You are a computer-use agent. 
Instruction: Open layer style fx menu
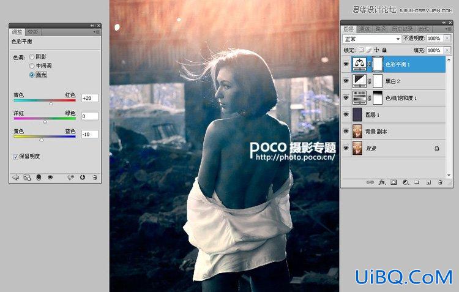coord(382,182)
